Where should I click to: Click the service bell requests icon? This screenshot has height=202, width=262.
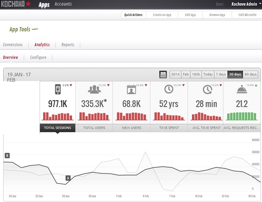(x=242, y=89)
